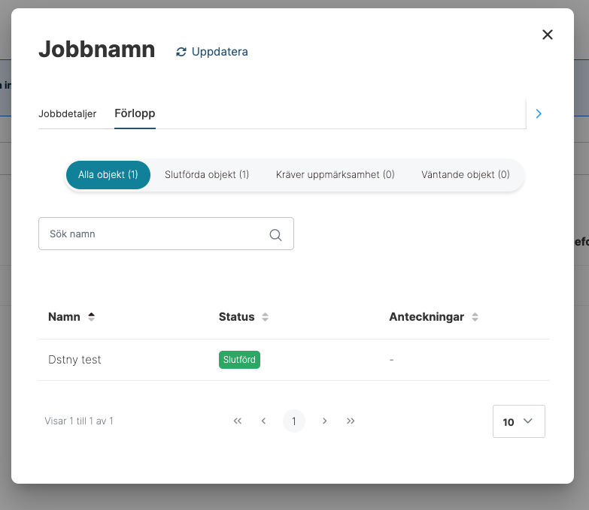This screenshot has height=510, width=589.
Task: Sort by Anteckningar column arrows
Action: click(475, 317)
